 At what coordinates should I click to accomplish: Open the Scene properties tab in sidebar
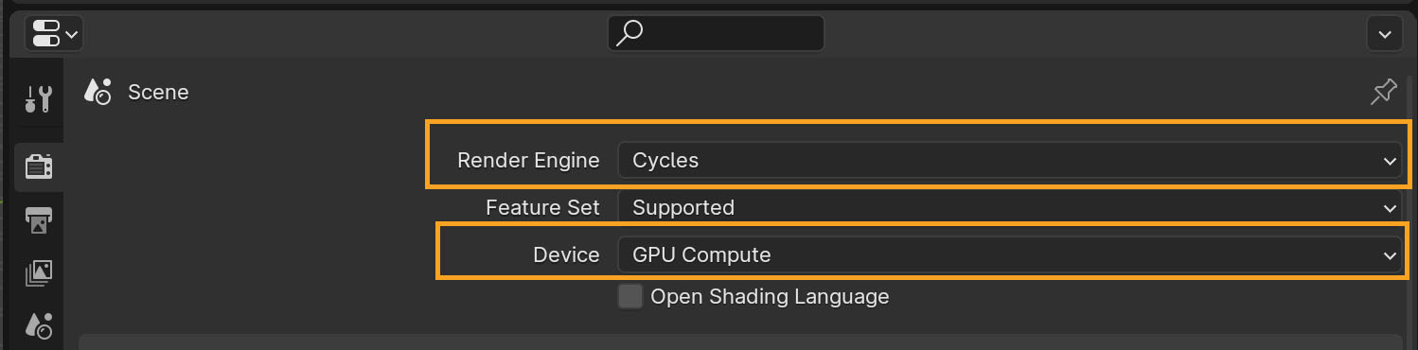pos(39,326)
